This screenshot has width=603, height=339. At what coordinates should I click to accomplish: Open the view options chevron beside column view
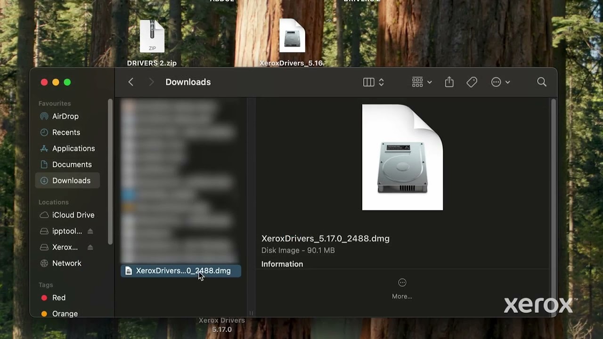tap(381, 82)
